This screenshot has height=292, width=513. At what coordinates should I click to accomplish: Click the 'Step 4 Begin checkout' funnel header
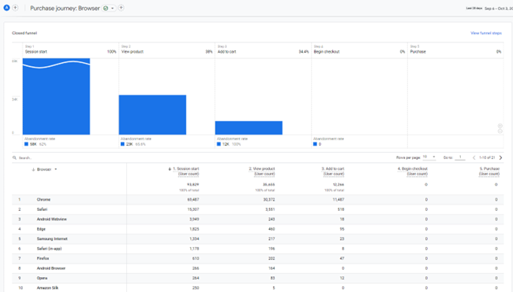(359, 50)
